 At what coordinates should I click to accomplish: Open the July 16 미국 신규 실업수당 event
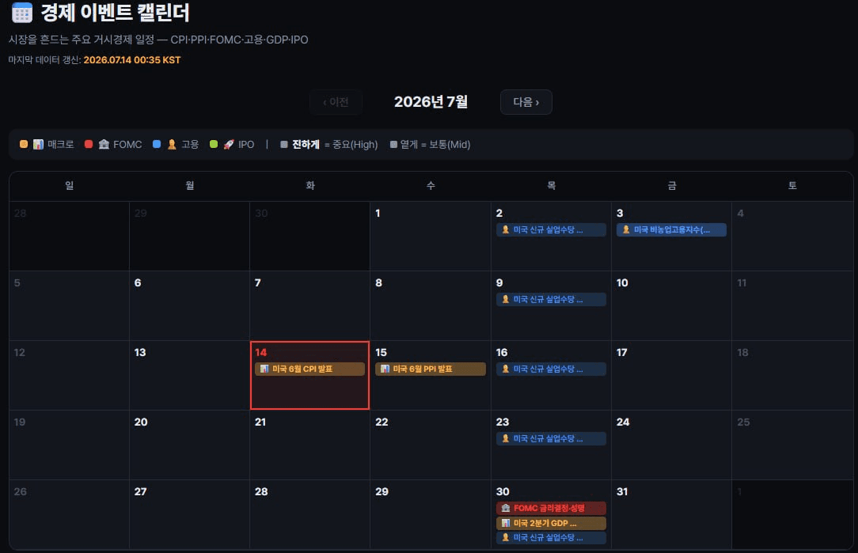coord(551,369)
